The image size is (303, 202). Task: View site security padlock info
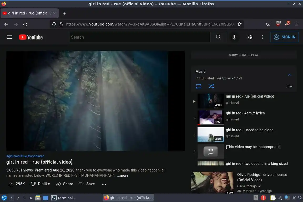pos(61,24)
